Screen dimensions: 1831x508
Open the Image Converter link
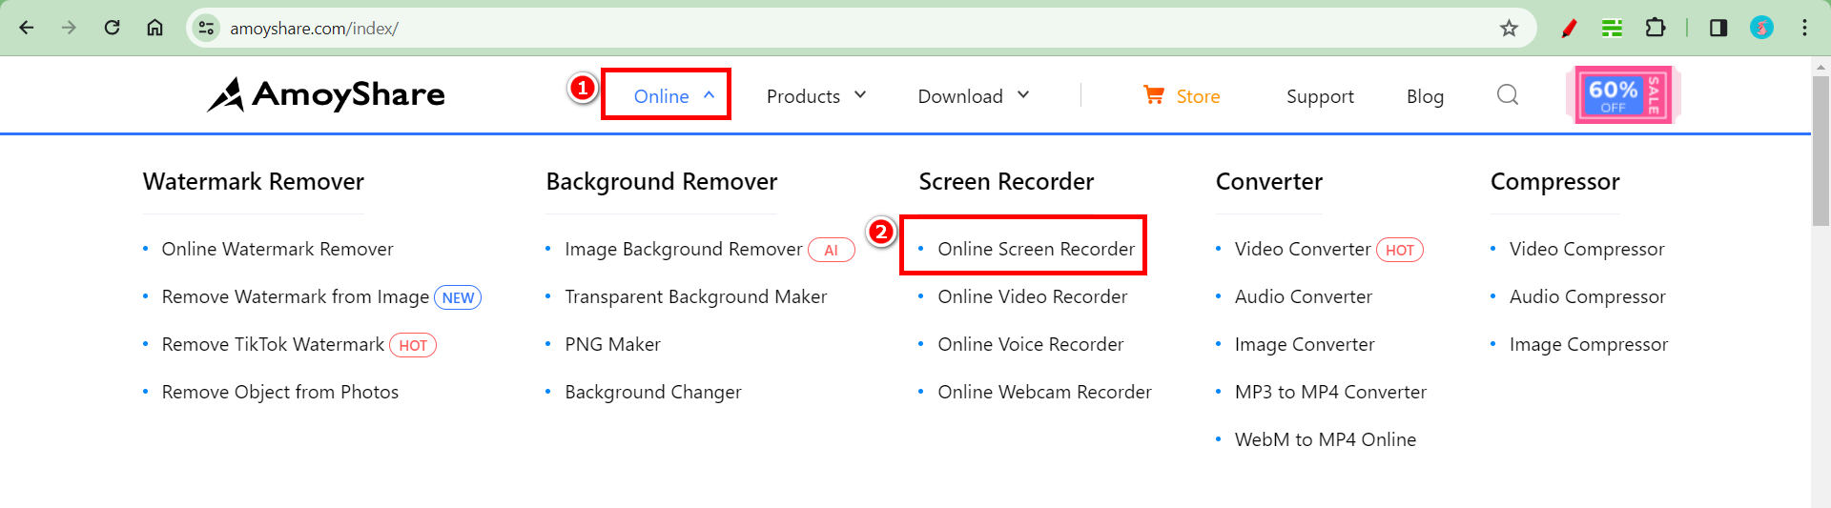coord(1304,344)
